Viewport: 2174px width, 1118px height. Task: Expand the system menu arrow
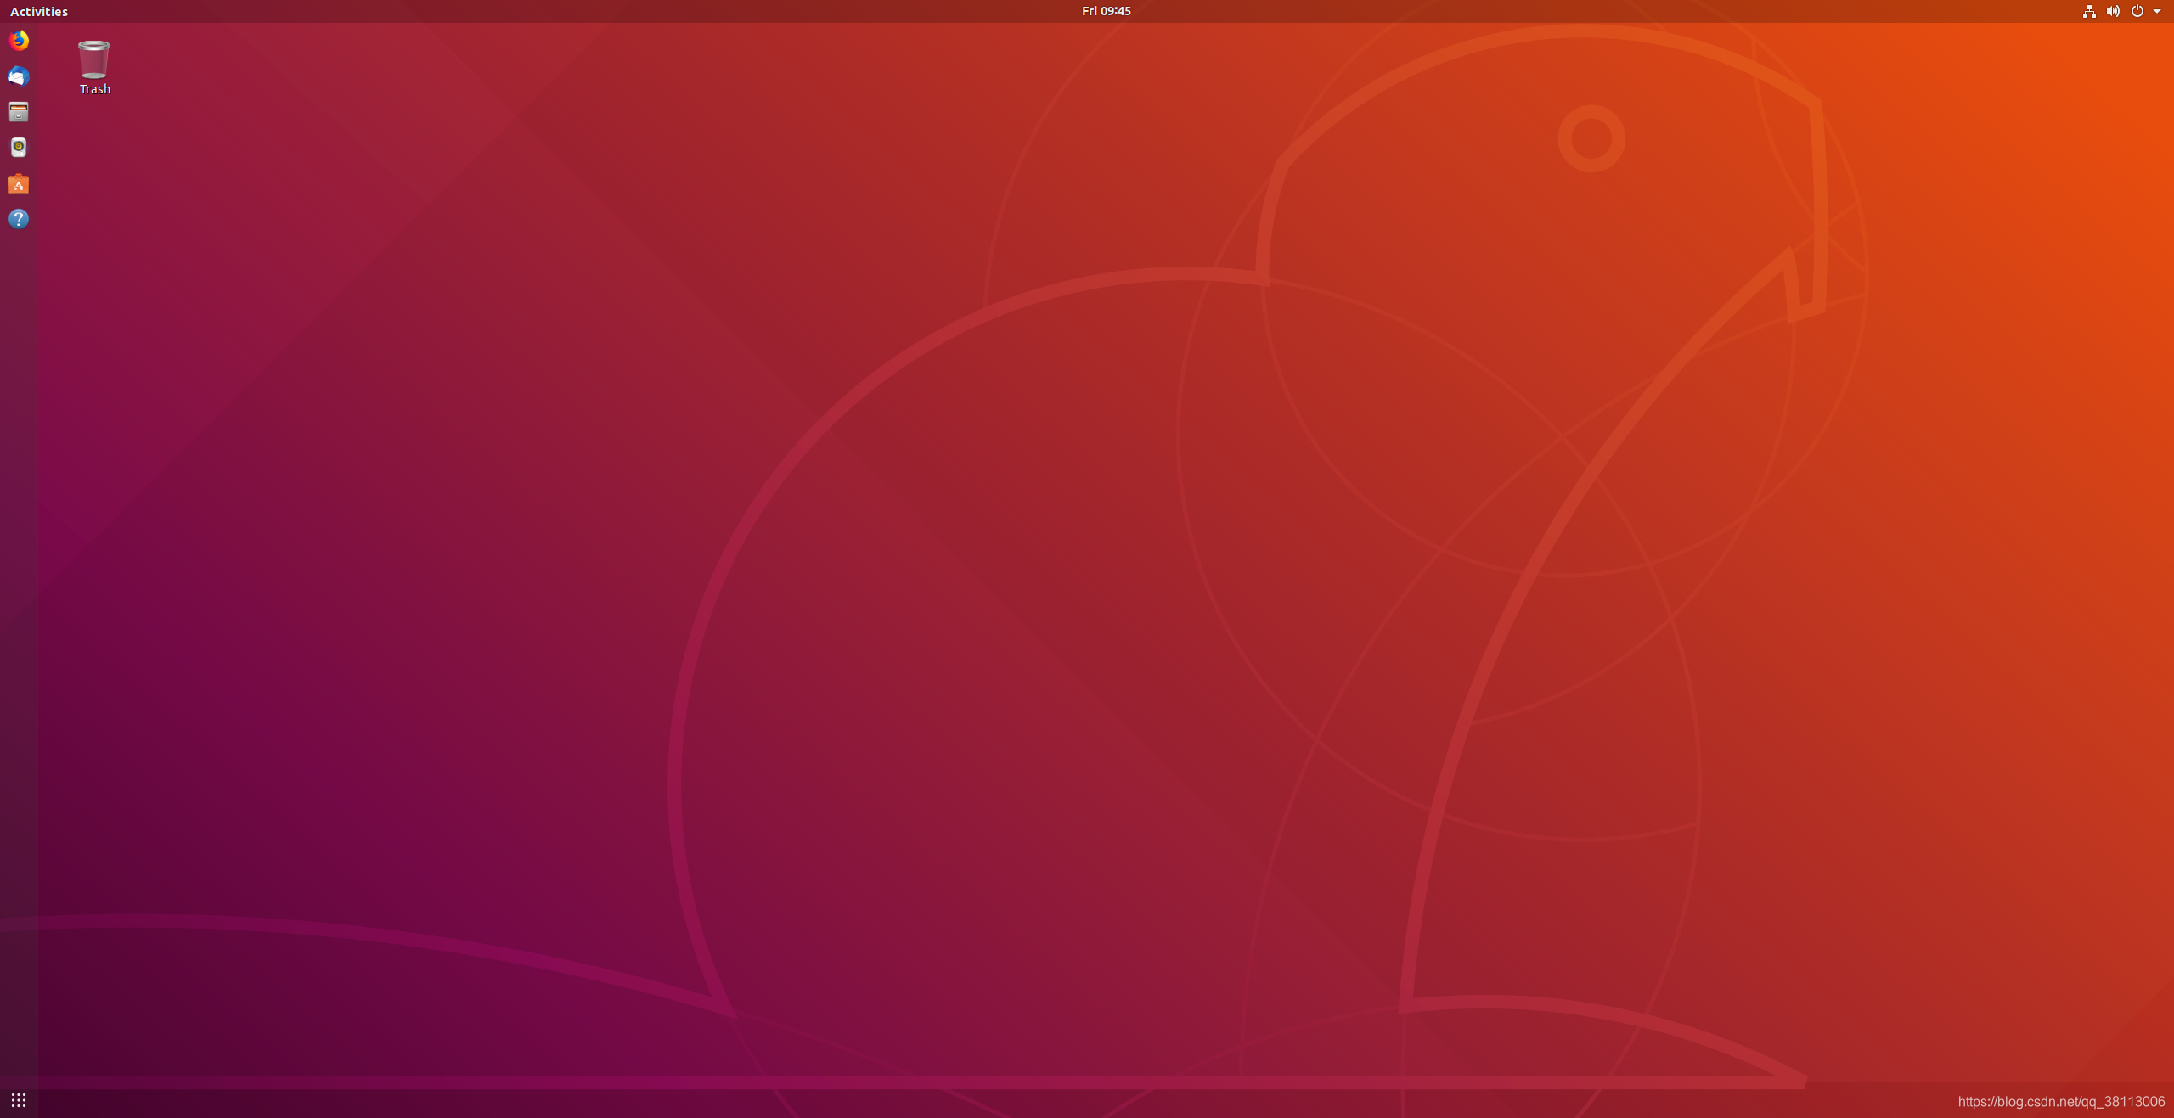click(x=2157, y=11)
